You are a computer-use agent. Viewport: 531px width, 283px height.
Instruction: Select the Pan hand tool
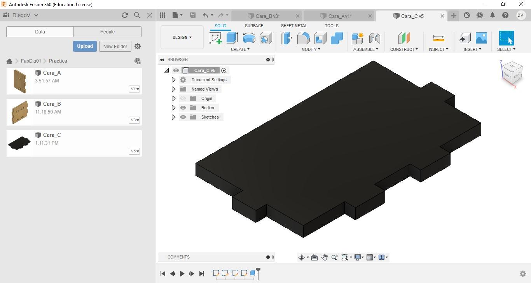tap(325, 257)
